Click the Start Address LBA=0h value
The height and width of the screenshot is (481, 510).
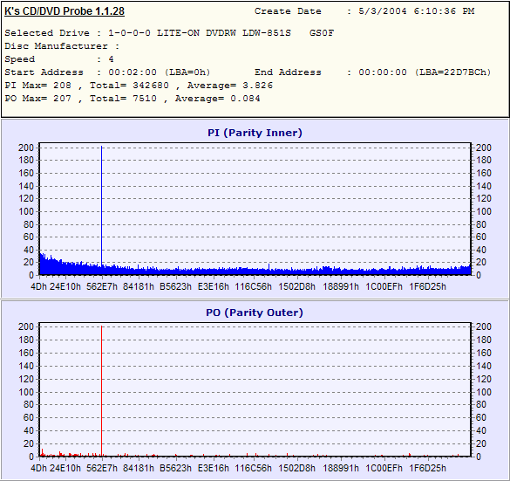[x=187, y=72]
